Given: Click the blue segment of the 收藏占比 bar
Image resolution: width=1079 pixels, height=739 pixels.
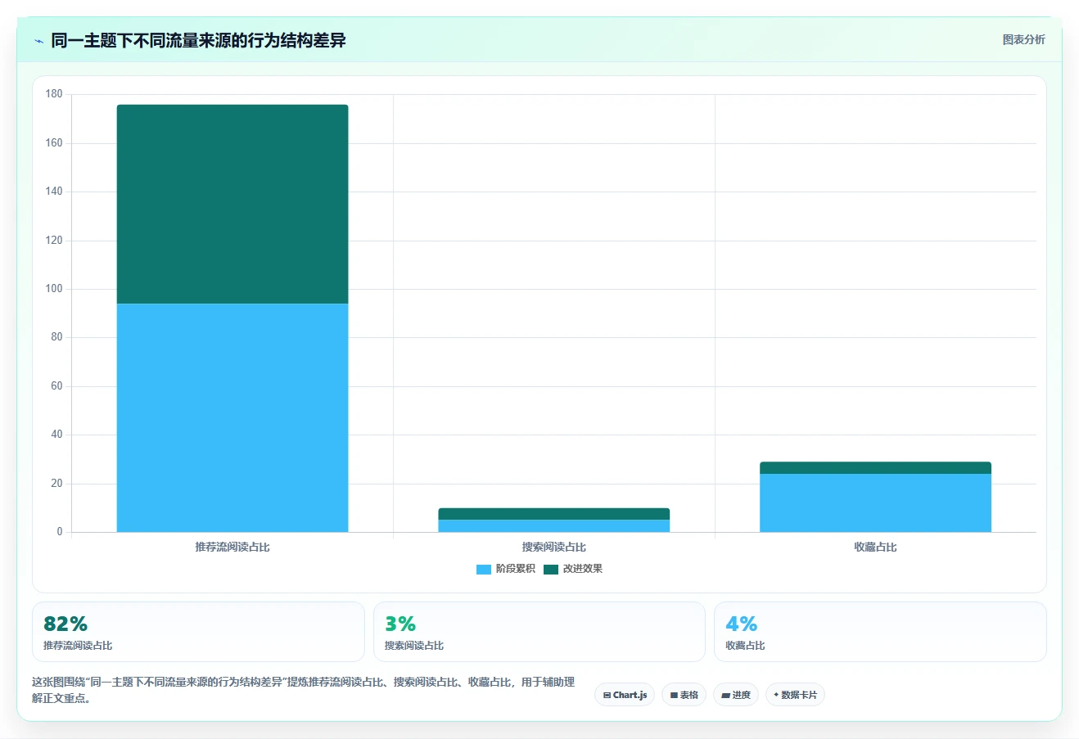Looking at the screenshot, I should [x=875, y=503].
